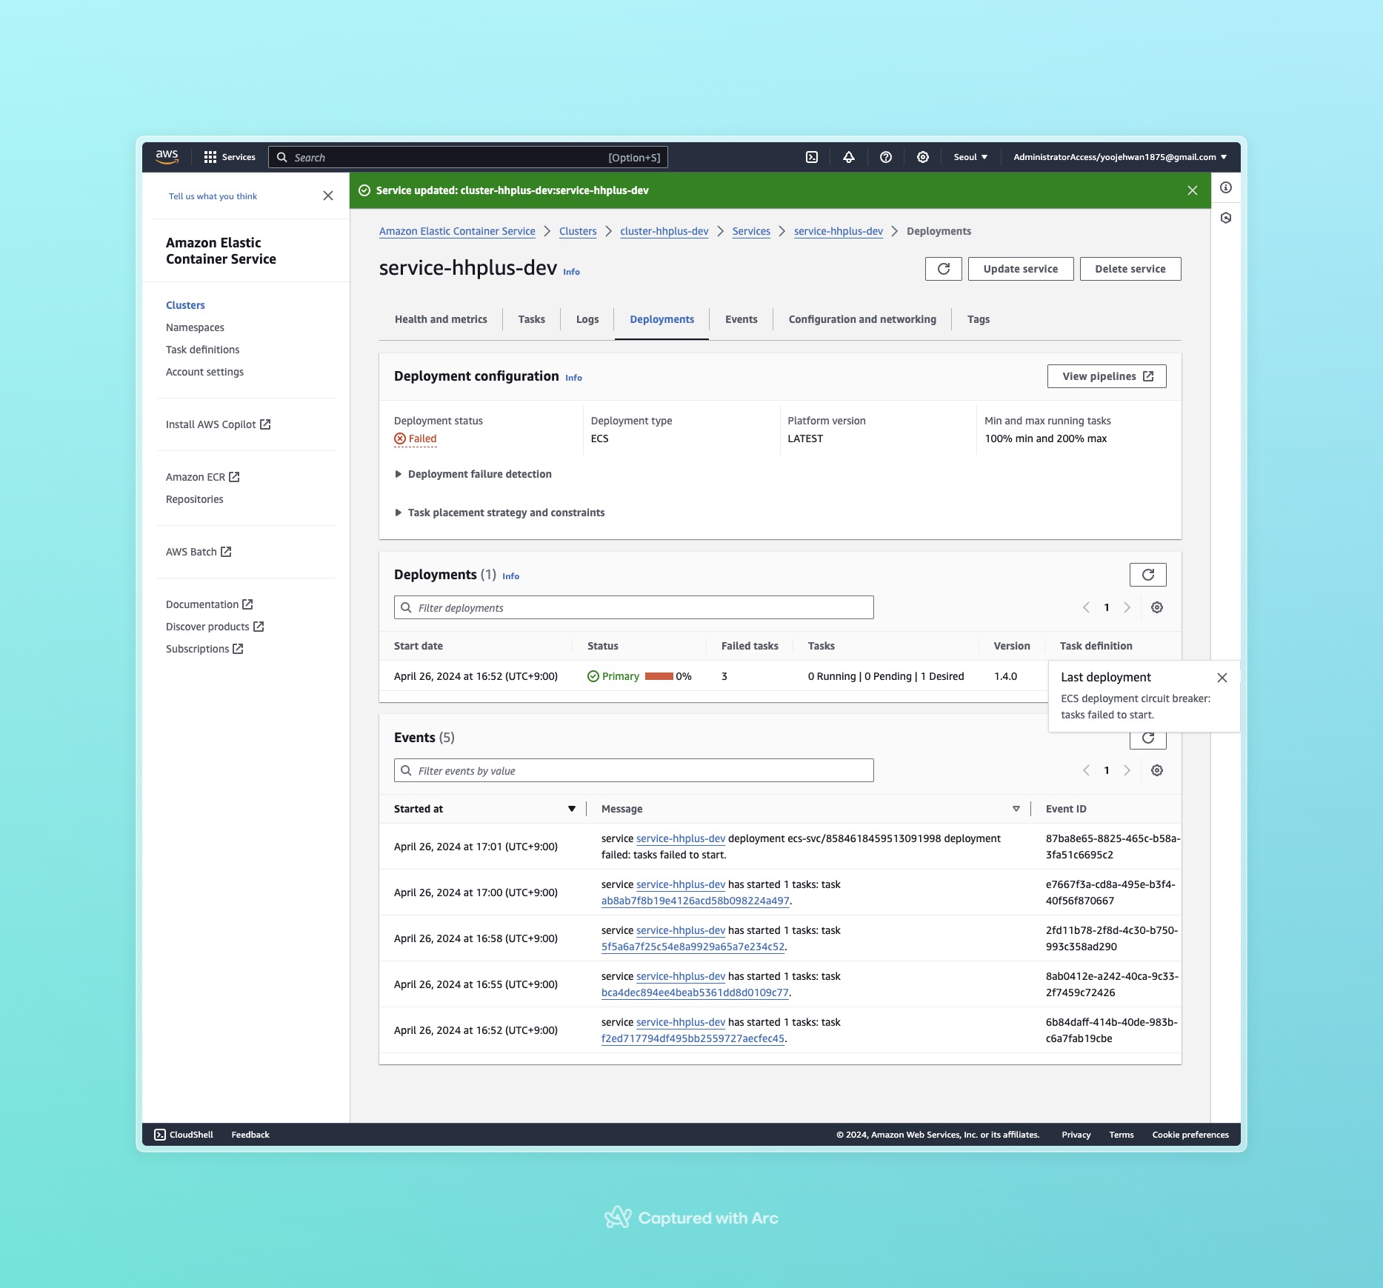Open task ab8ab7f8b19e4126acd58b098224a497 link

point(695,901)
